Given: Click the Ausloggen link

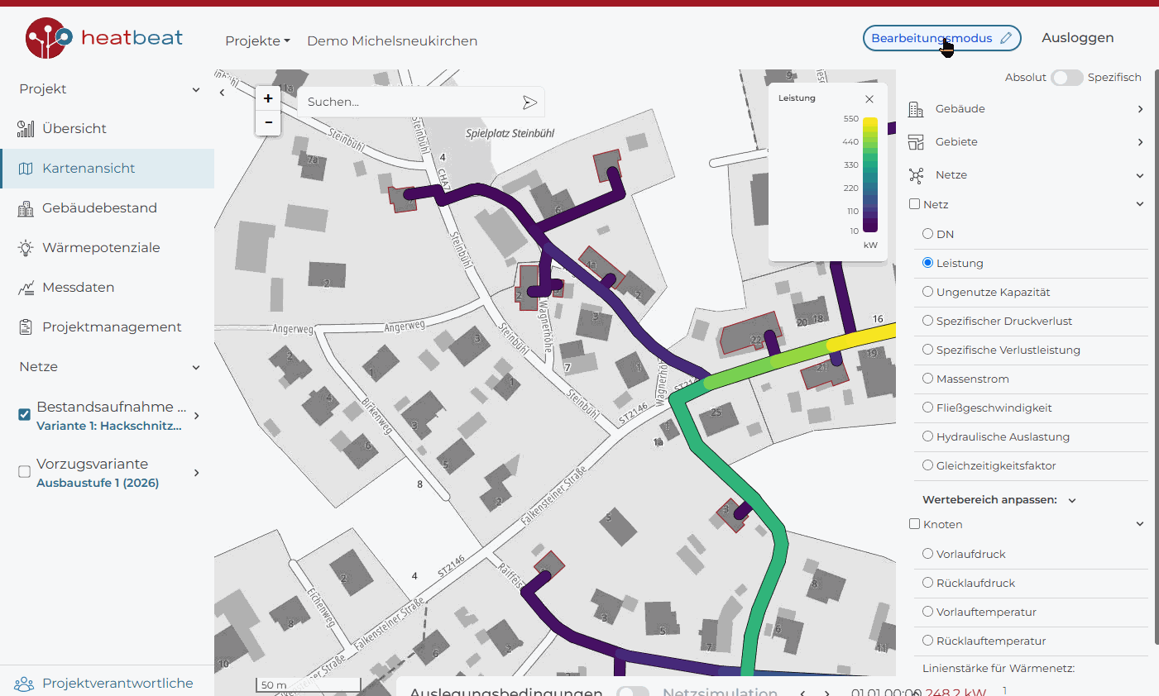Looking at the screenshot, I should 1077,38.
